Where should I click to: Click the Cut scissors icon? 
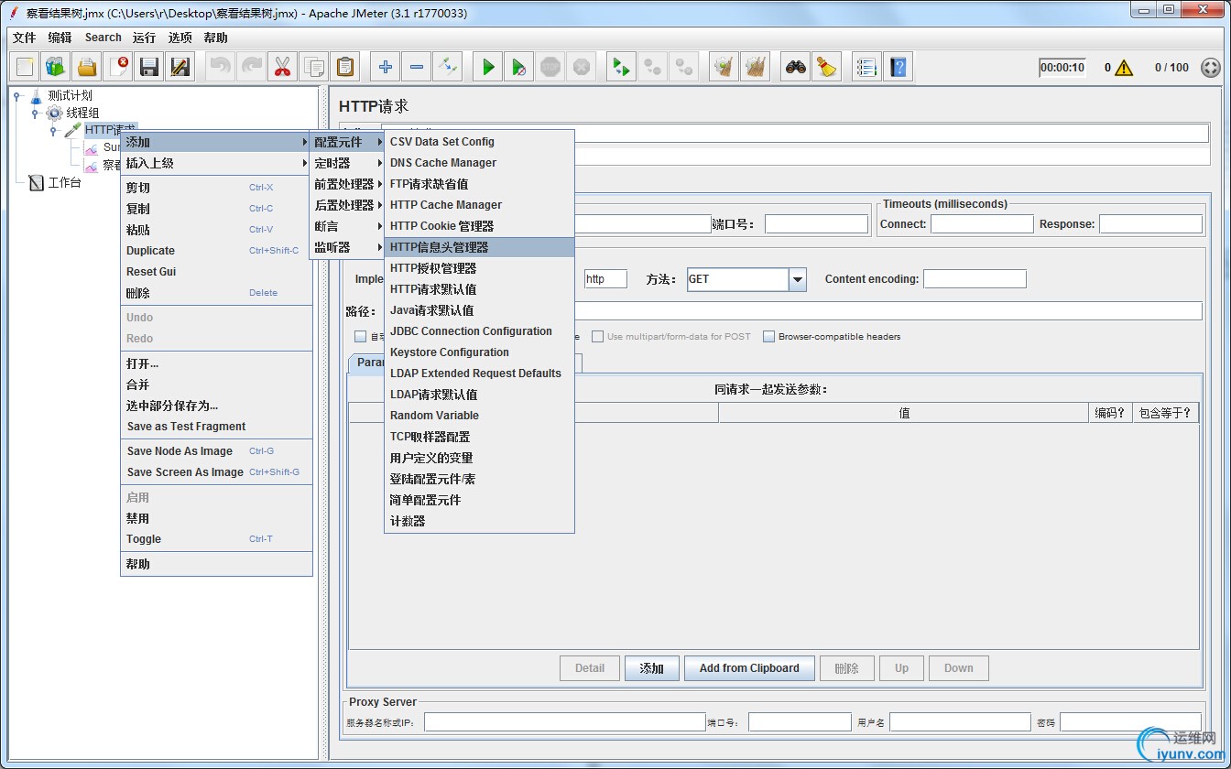pos(282,67)
